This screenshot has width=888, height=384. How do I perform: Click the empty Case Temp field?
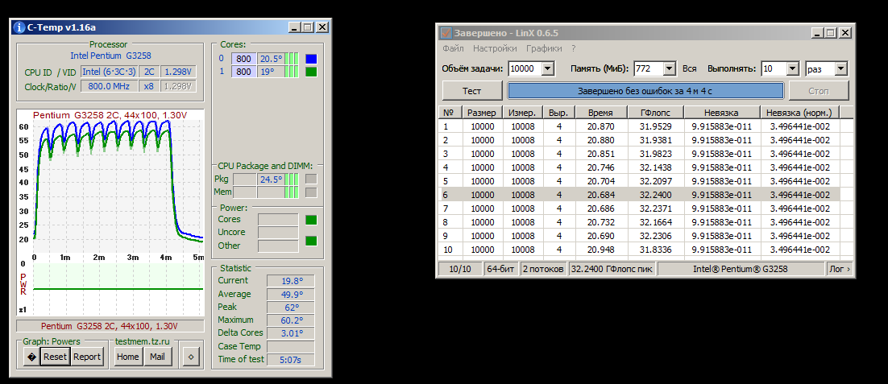coord(291,346)
